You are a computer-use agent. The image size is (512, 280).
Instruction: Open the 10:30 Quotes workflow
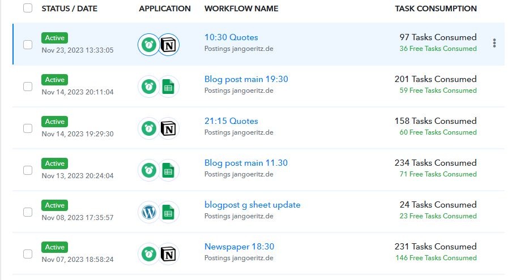[231, 37]
